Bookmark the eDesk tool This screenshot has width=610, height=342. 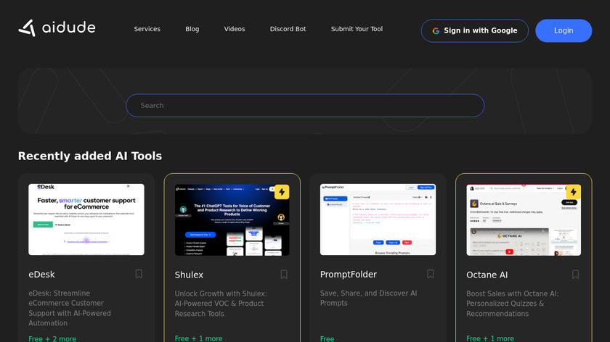[139, 274]
